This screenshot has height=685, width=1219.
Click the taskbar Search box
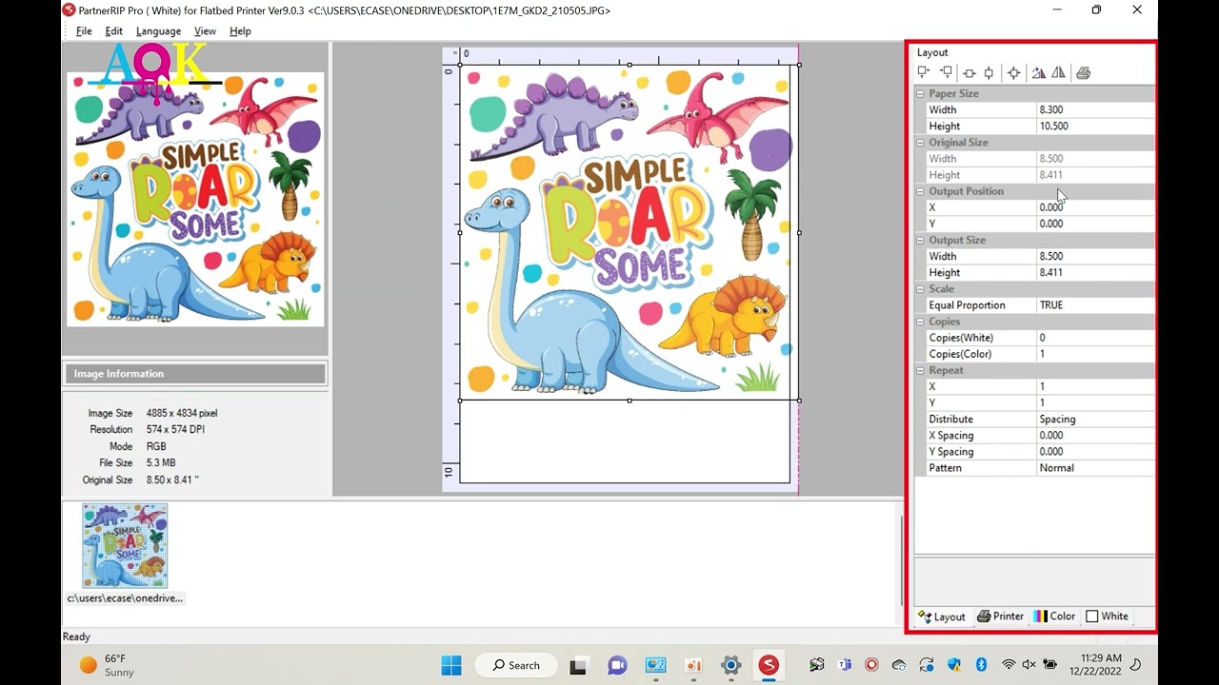(516, 665)
